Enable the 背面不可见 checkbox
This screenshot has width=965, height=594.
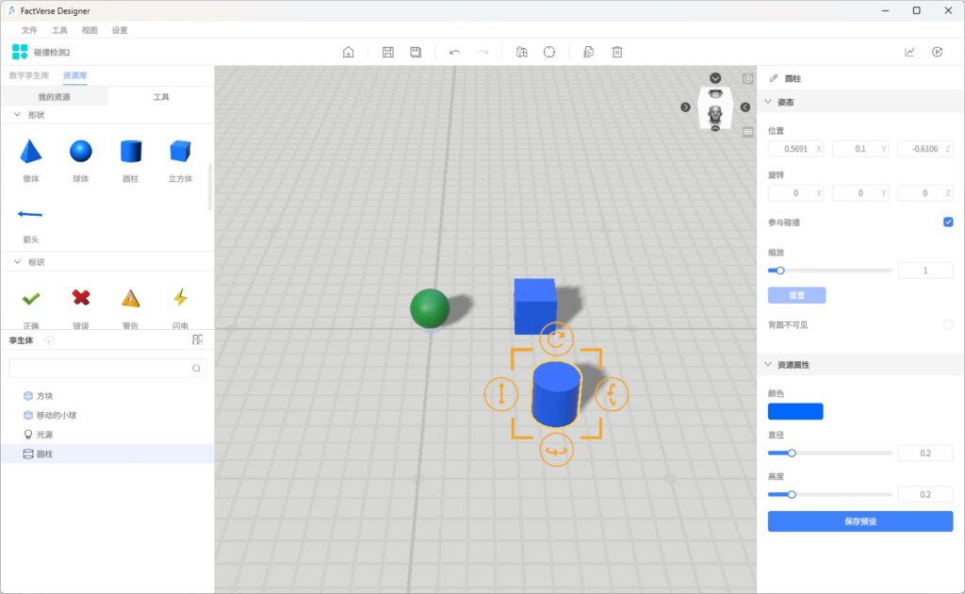948,324
